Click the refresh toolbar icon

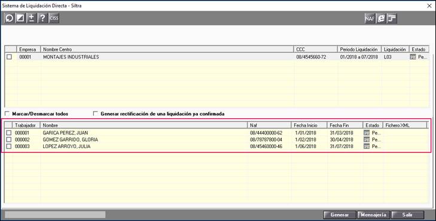(x=10, y=19)
